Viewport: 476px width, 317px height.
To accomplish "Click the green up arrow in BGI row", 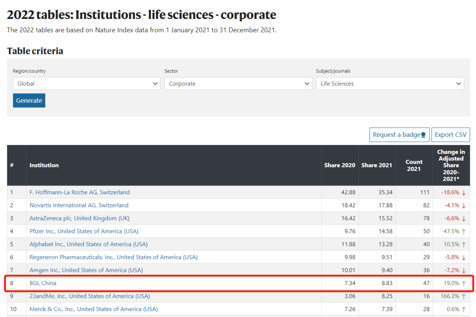I will point(464,283).
